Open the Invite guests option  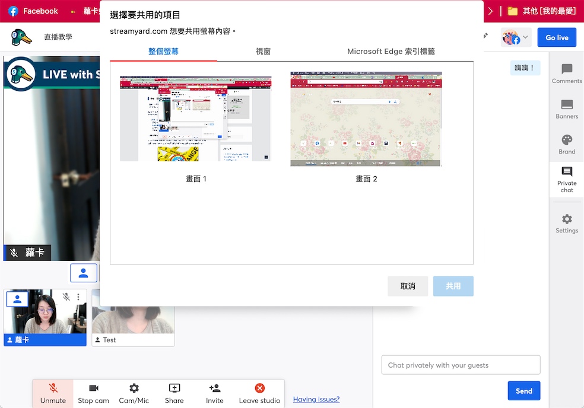[x=214, y=394]
